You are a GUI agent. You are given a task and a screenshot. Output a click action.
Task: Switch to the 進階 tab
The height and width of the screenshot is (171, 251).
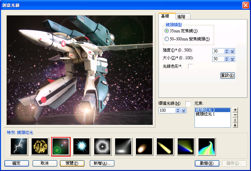pyautogui.click(x=183, y=16)
